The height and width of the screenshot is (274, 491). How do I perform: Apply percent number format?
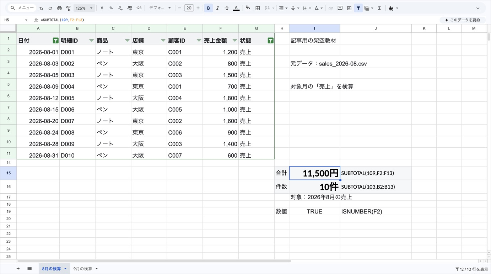click(x=111, y=8)
